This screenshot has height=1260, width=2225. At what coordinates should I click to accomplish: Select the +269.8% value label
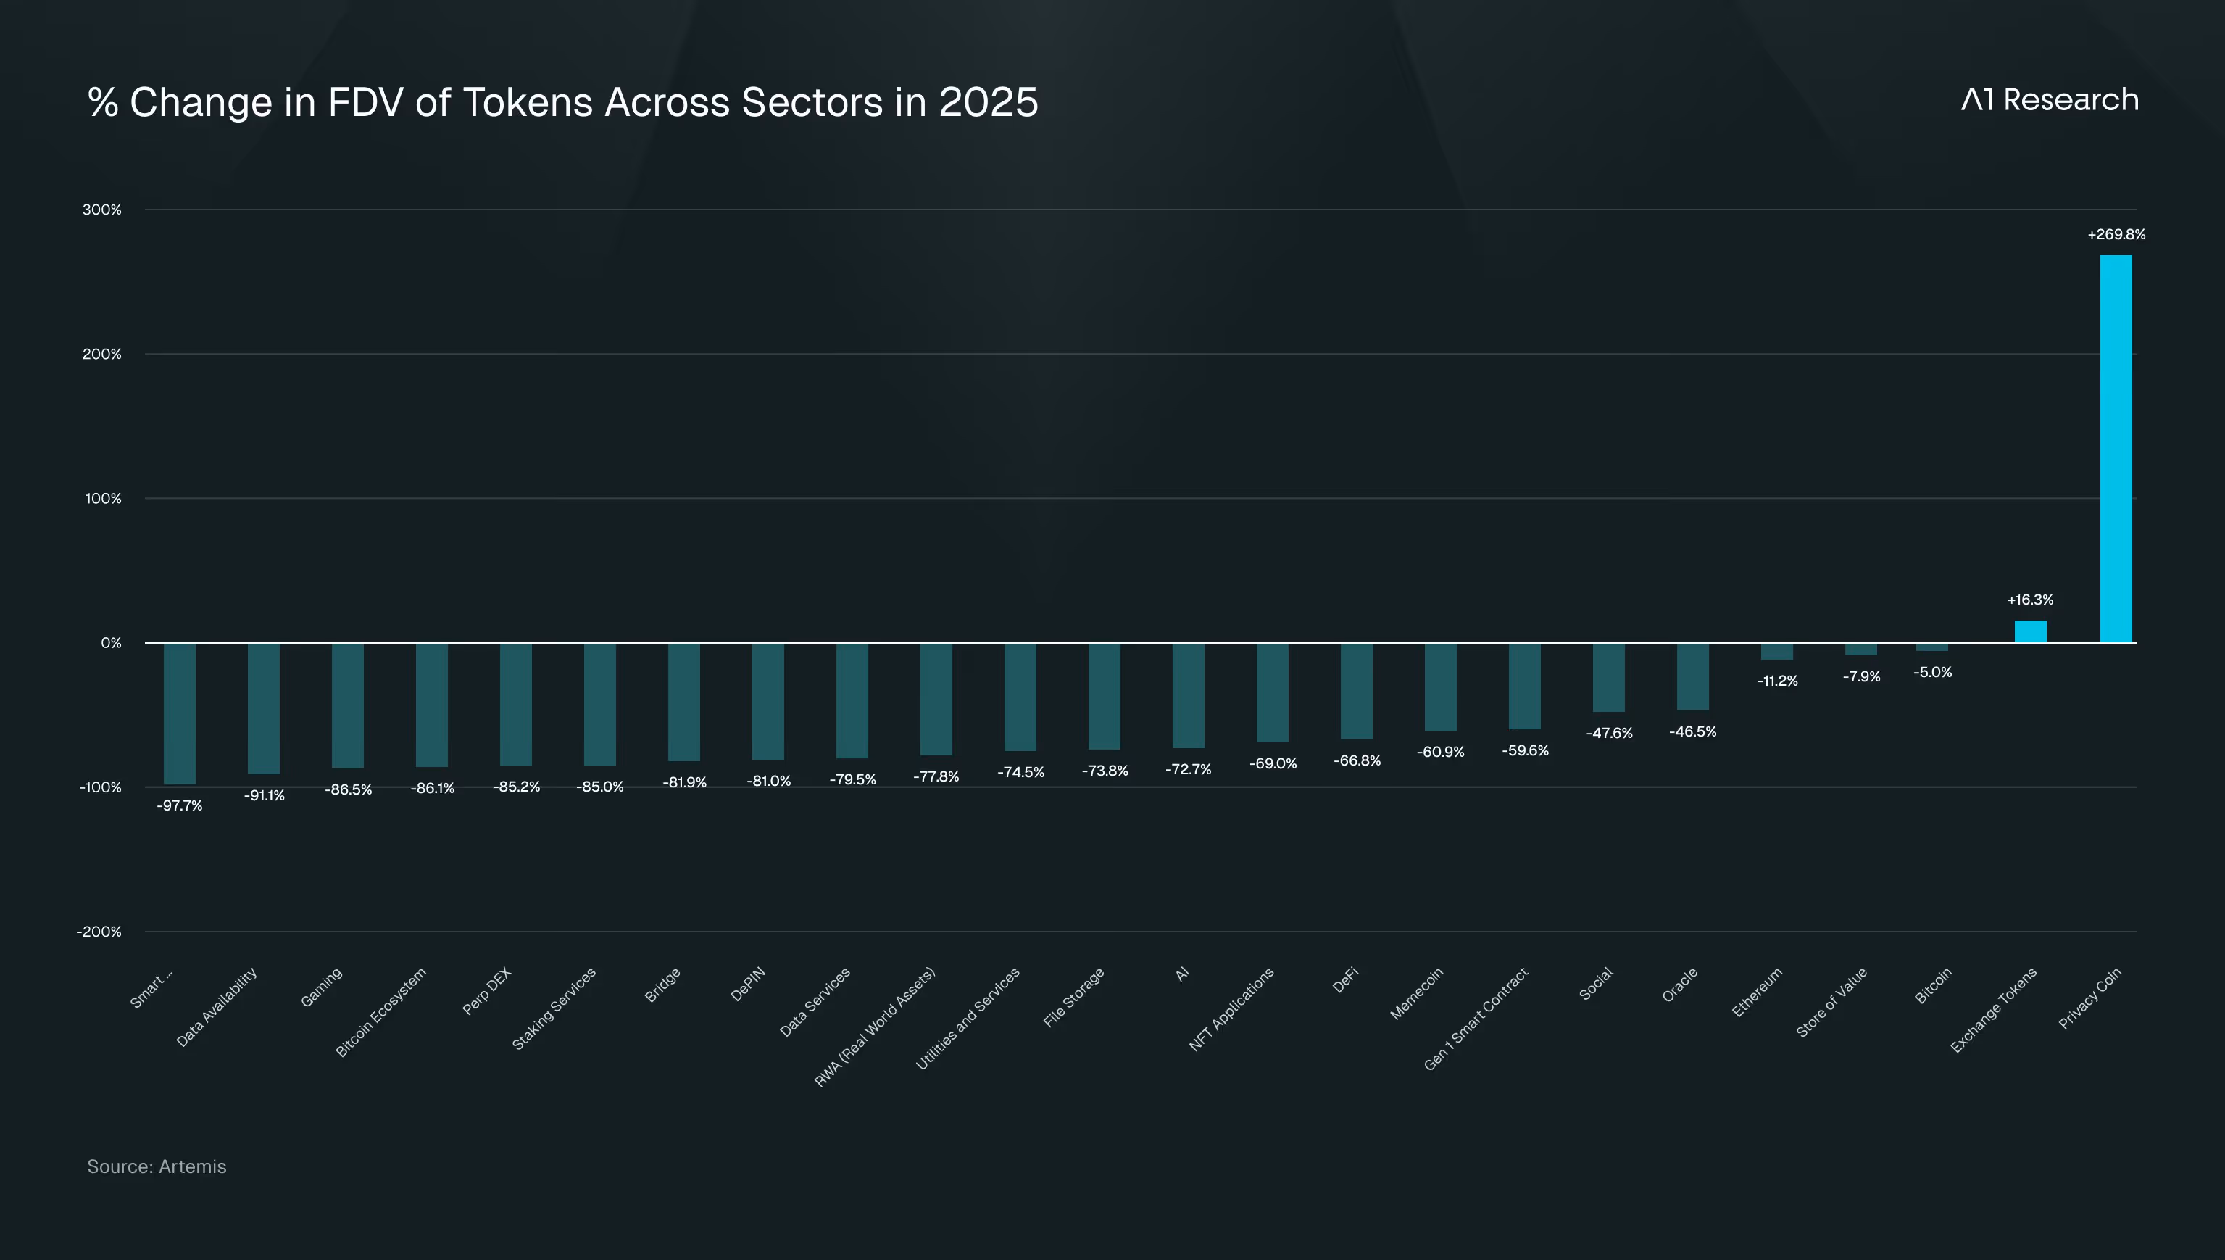click(x=2116, y=234)
